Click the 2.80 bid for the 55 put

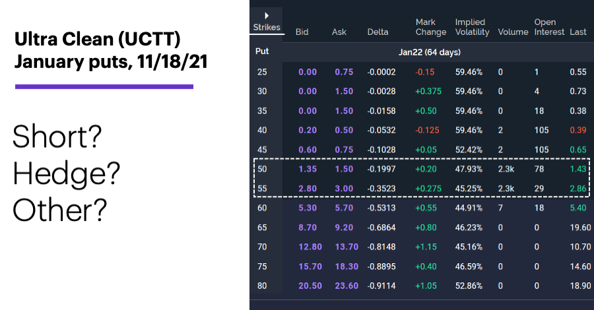pyautogui.click(x=308, y=189)
